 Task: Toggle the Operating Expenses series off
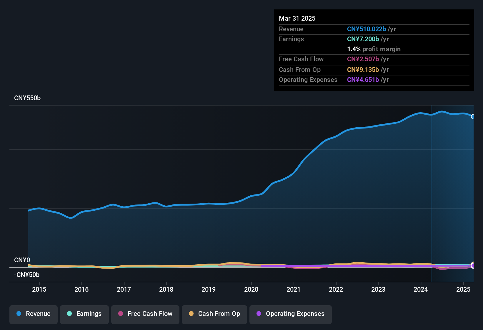pyautogui.click(x=290, y=314)
